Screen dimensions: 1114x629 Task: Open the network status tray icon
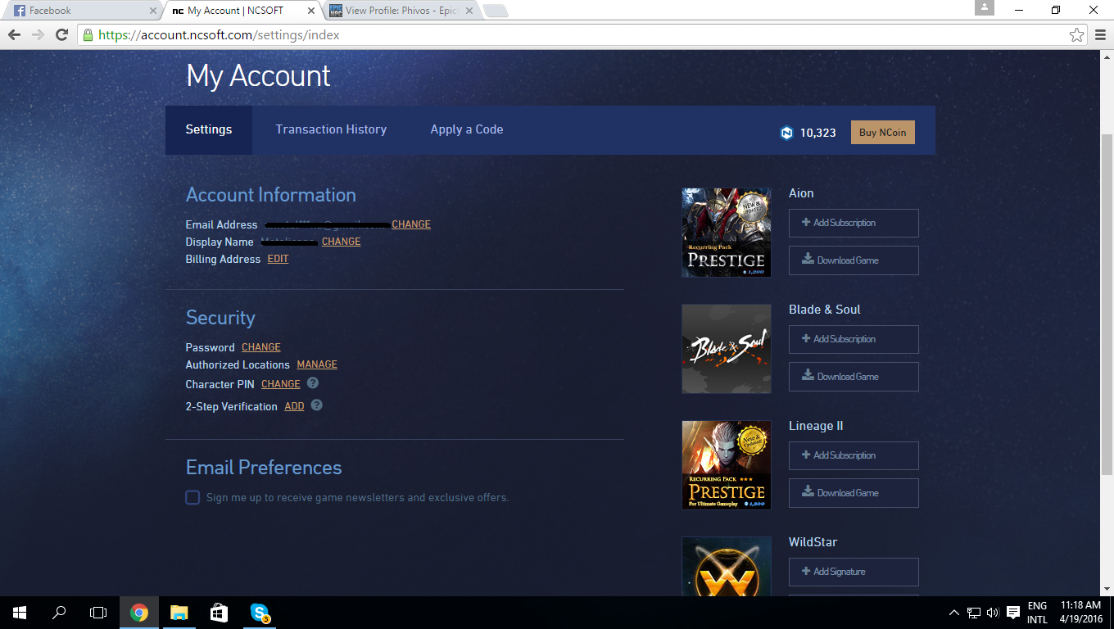click(974, 613)
